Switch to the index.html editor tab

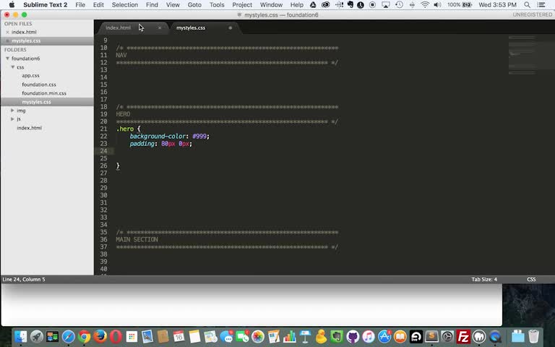pyautogui.click(x=119, y=27)
